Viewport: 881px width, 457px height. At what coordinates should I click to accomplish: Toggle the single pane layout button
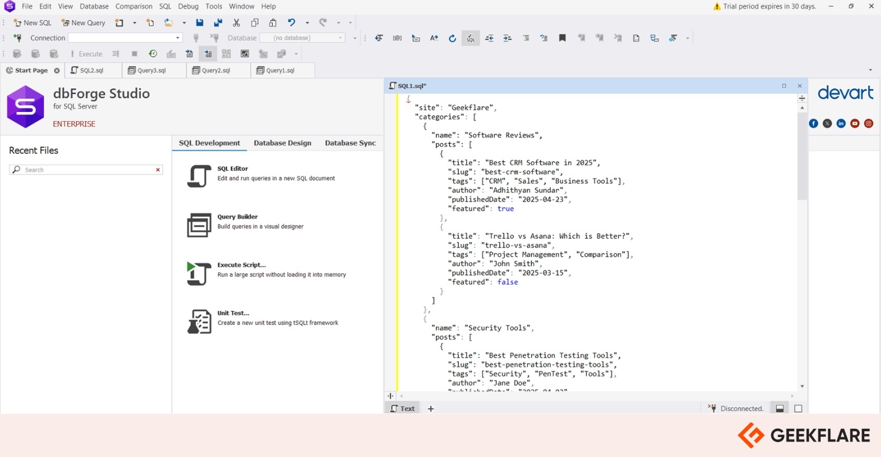798,408
